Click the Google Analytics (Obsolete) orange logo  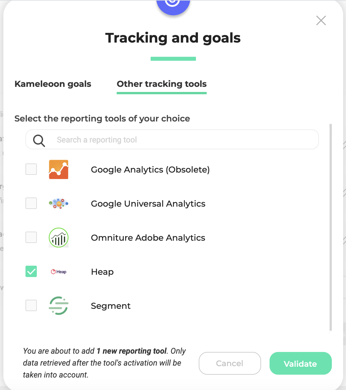tap(59, 169)
